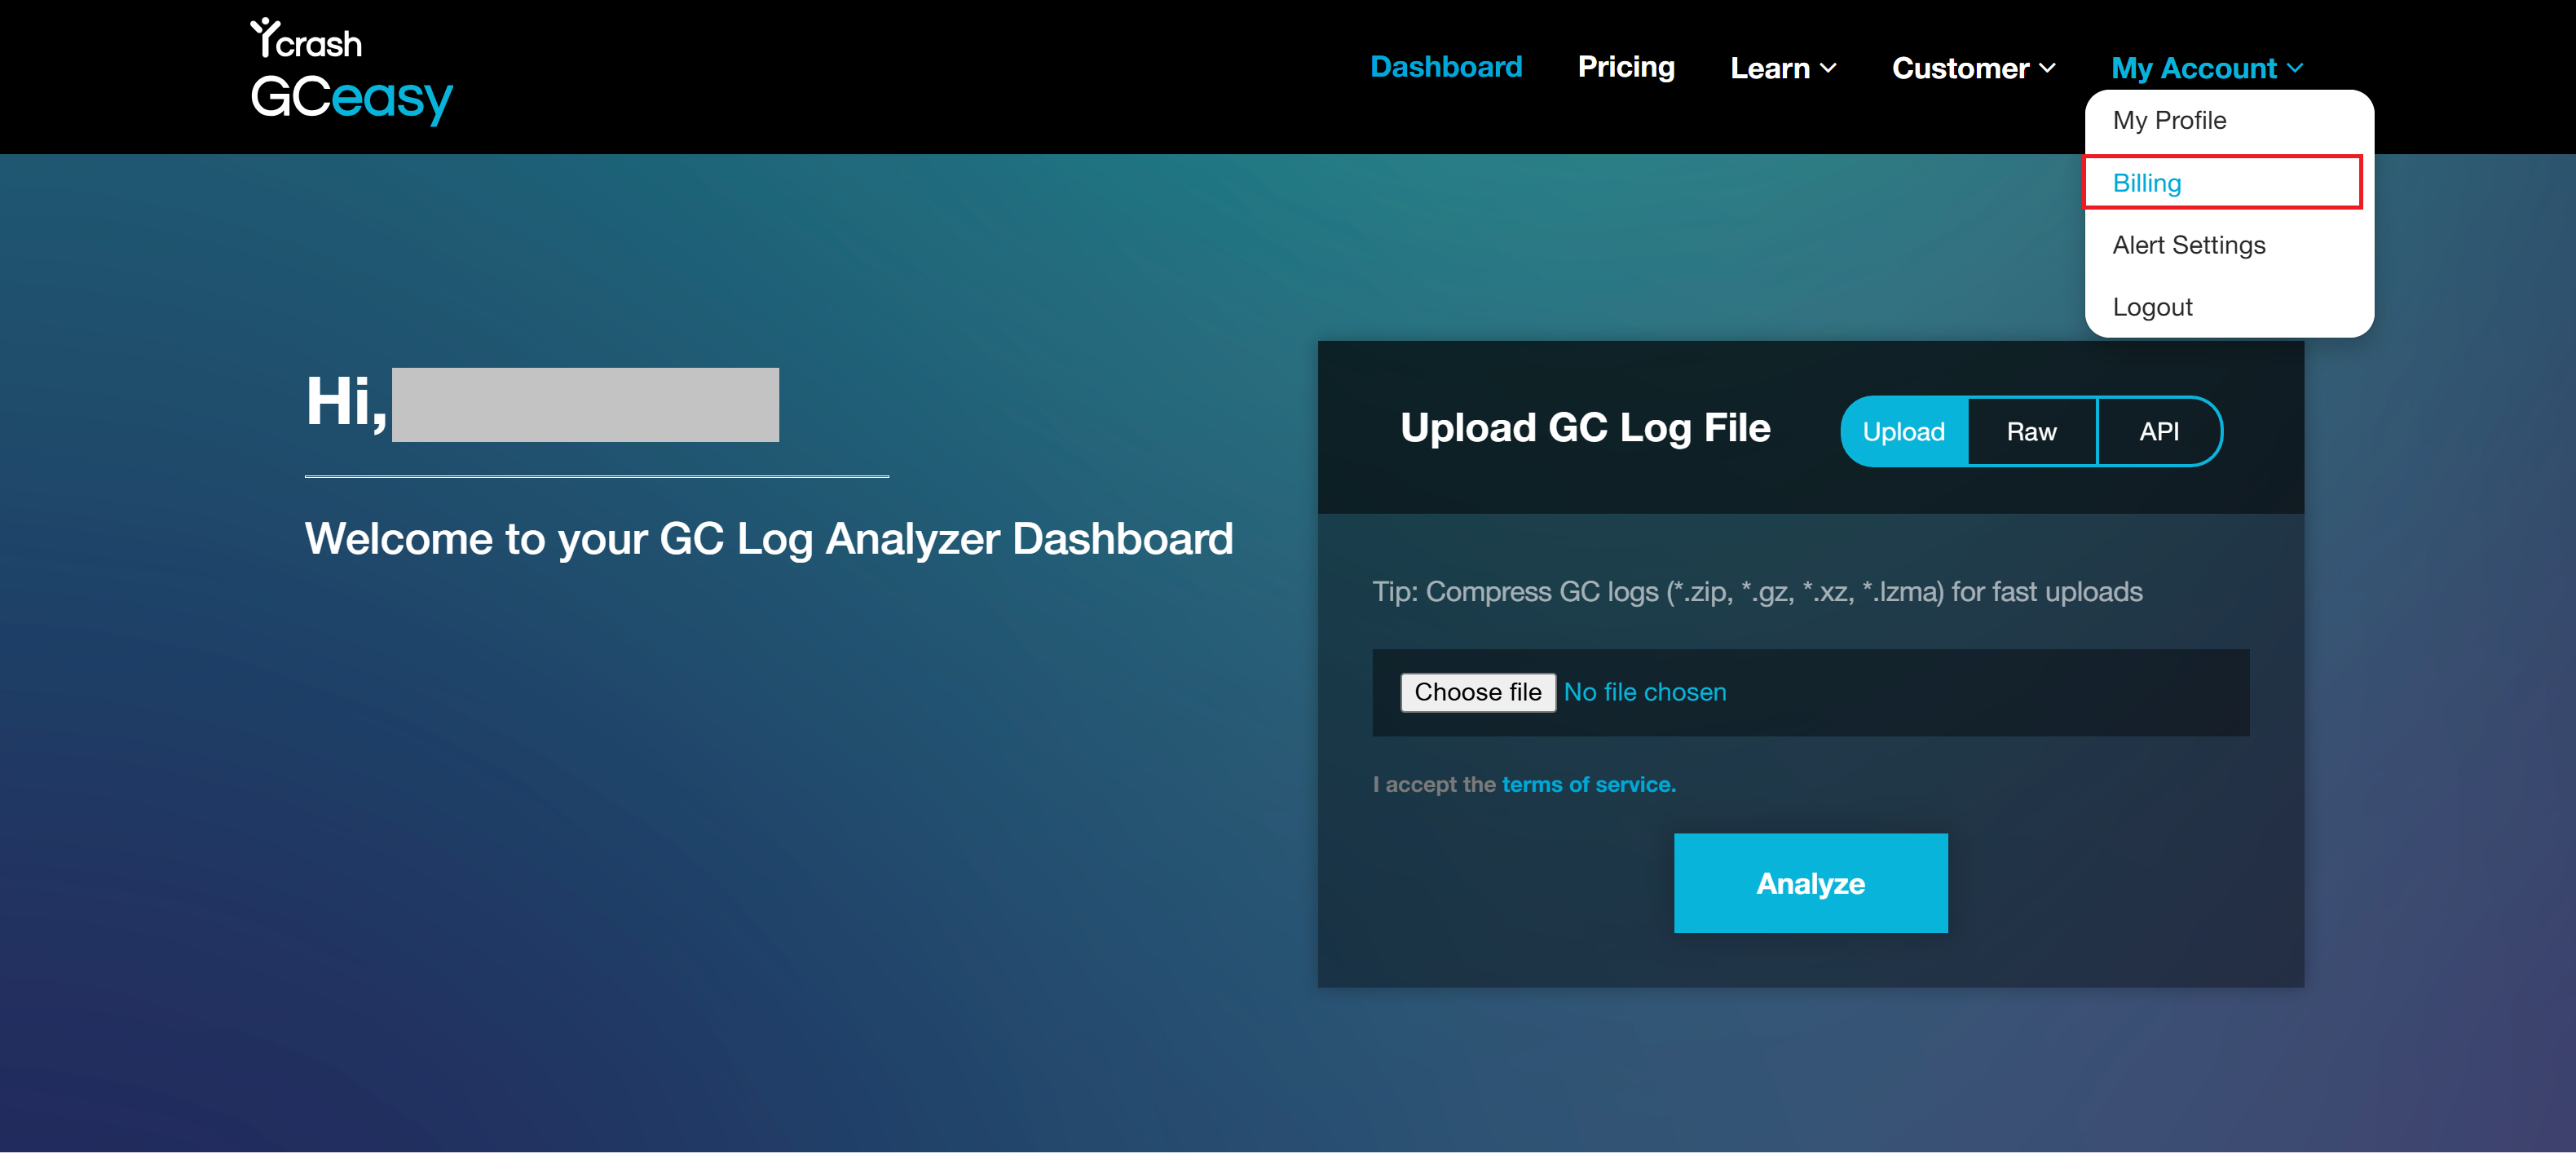
Task: Click the compress GC logs tip text
Action: tap(1757, 592)
